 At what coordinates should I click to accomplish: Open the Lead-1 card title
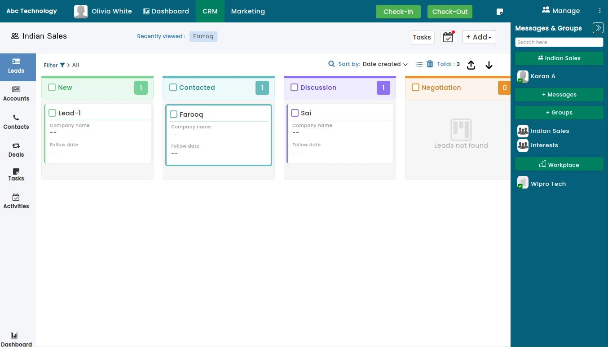click(x=70, y=113)
